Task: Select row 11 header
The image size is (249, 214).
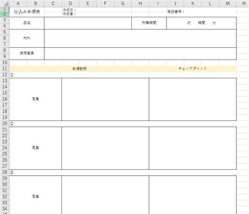Action: pyautogui.click(x=5, y=69)
